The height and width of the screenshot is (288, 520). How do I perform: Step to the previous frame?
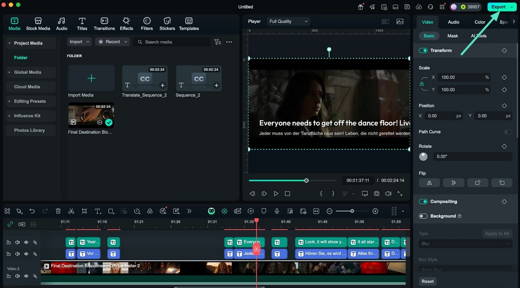(252, 193)
